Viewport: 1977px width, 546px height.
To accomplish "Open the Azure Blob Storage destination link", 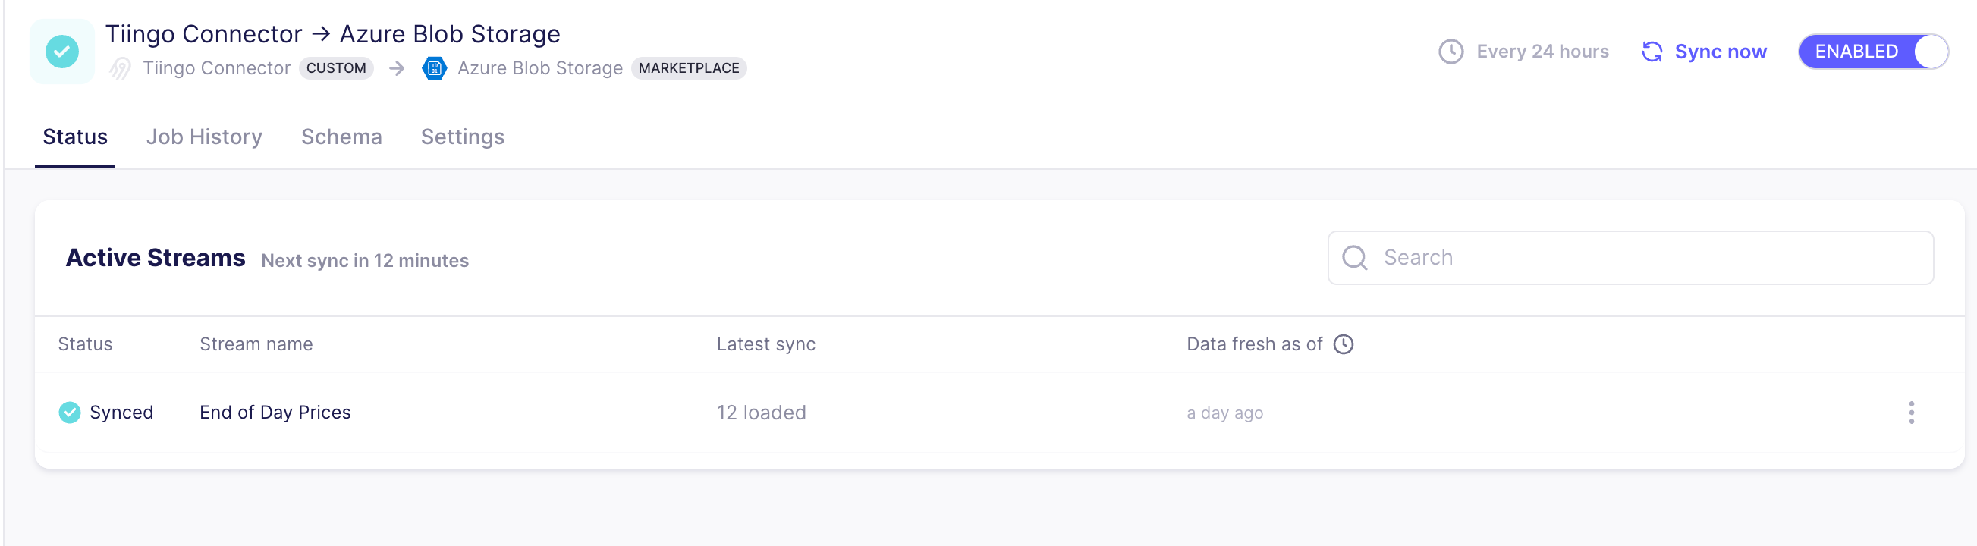I will (x=539, y=68).
